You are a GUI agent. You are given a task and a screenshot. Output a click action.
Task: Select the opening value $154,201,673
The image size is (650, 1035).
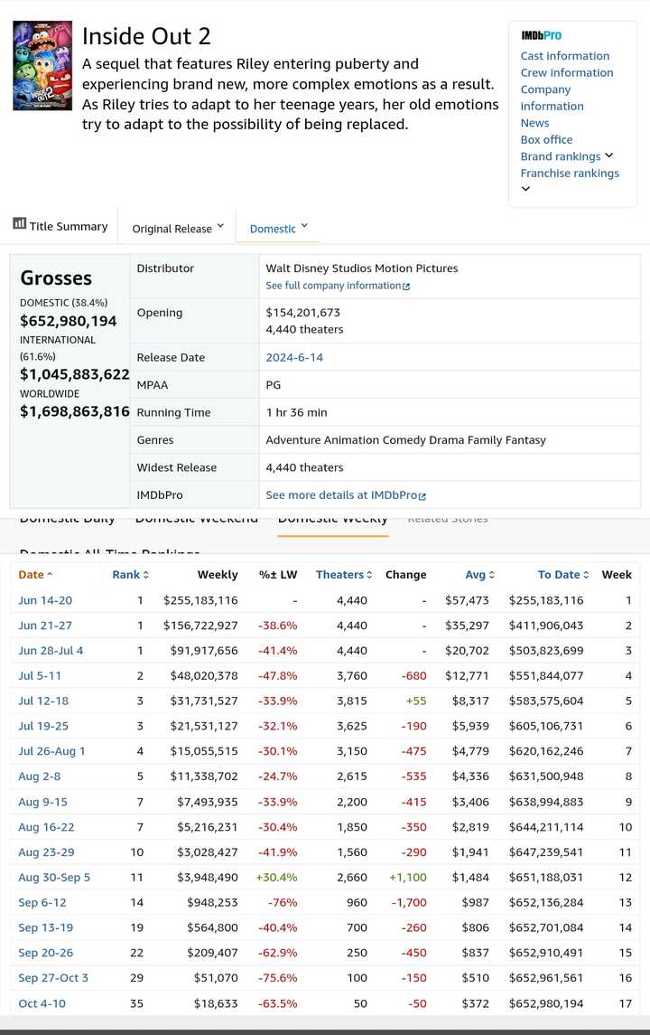[302, 313]
